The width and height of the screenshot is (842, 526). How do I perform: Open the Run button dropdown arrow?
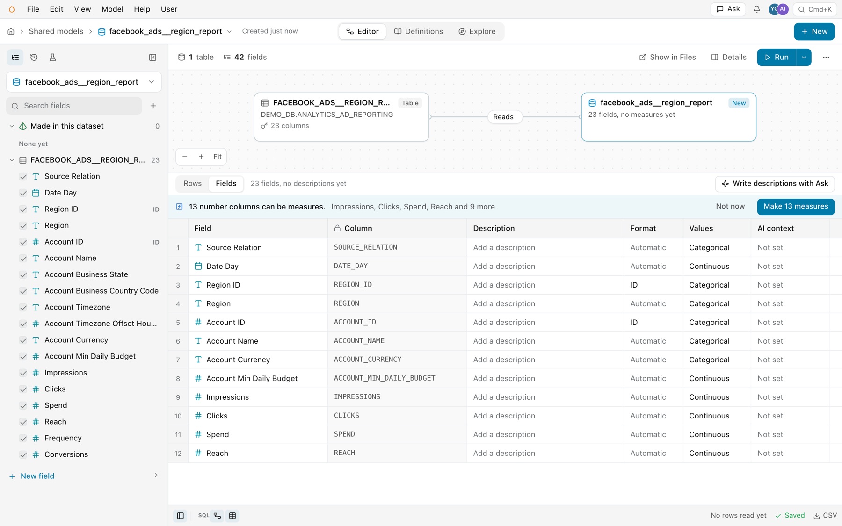(804, 57)
